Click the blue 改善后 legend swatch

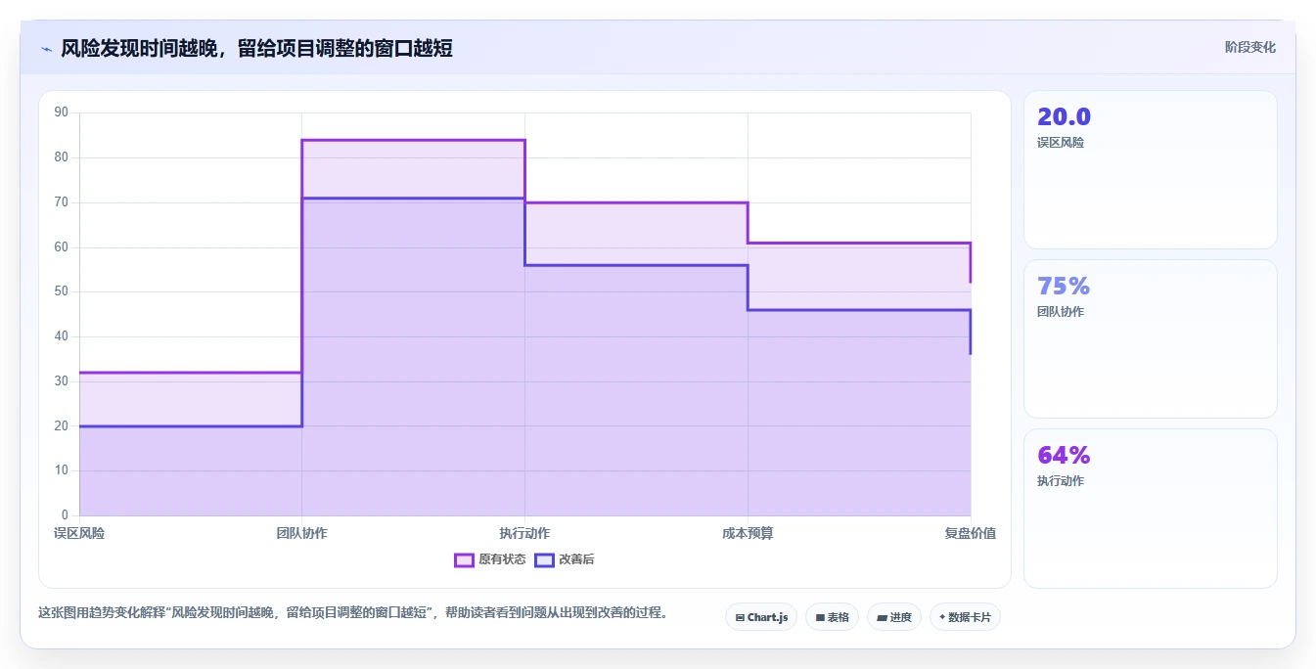pyautogui.click(x=544, y=559)
